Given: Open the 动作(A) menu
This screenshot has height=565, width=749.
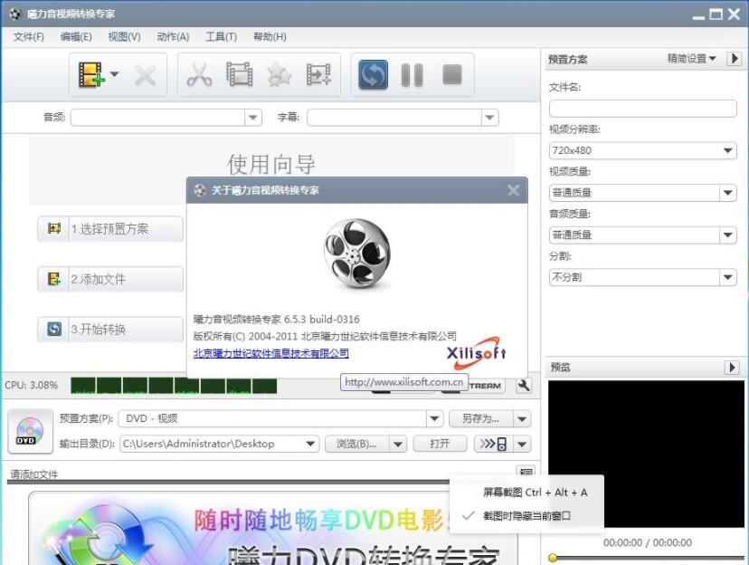Looking at the screenshot, I should coord(173,37).
